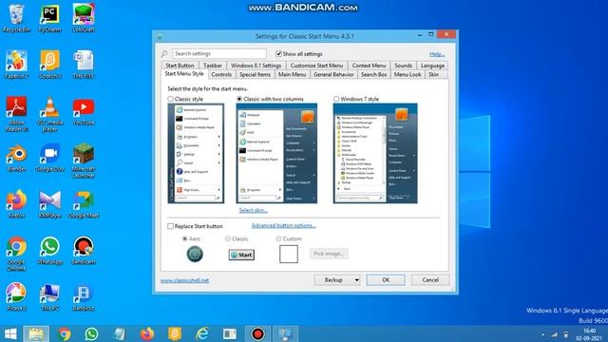Open the Bandicam desktop icon
The image size is (608, 342).
84,251
